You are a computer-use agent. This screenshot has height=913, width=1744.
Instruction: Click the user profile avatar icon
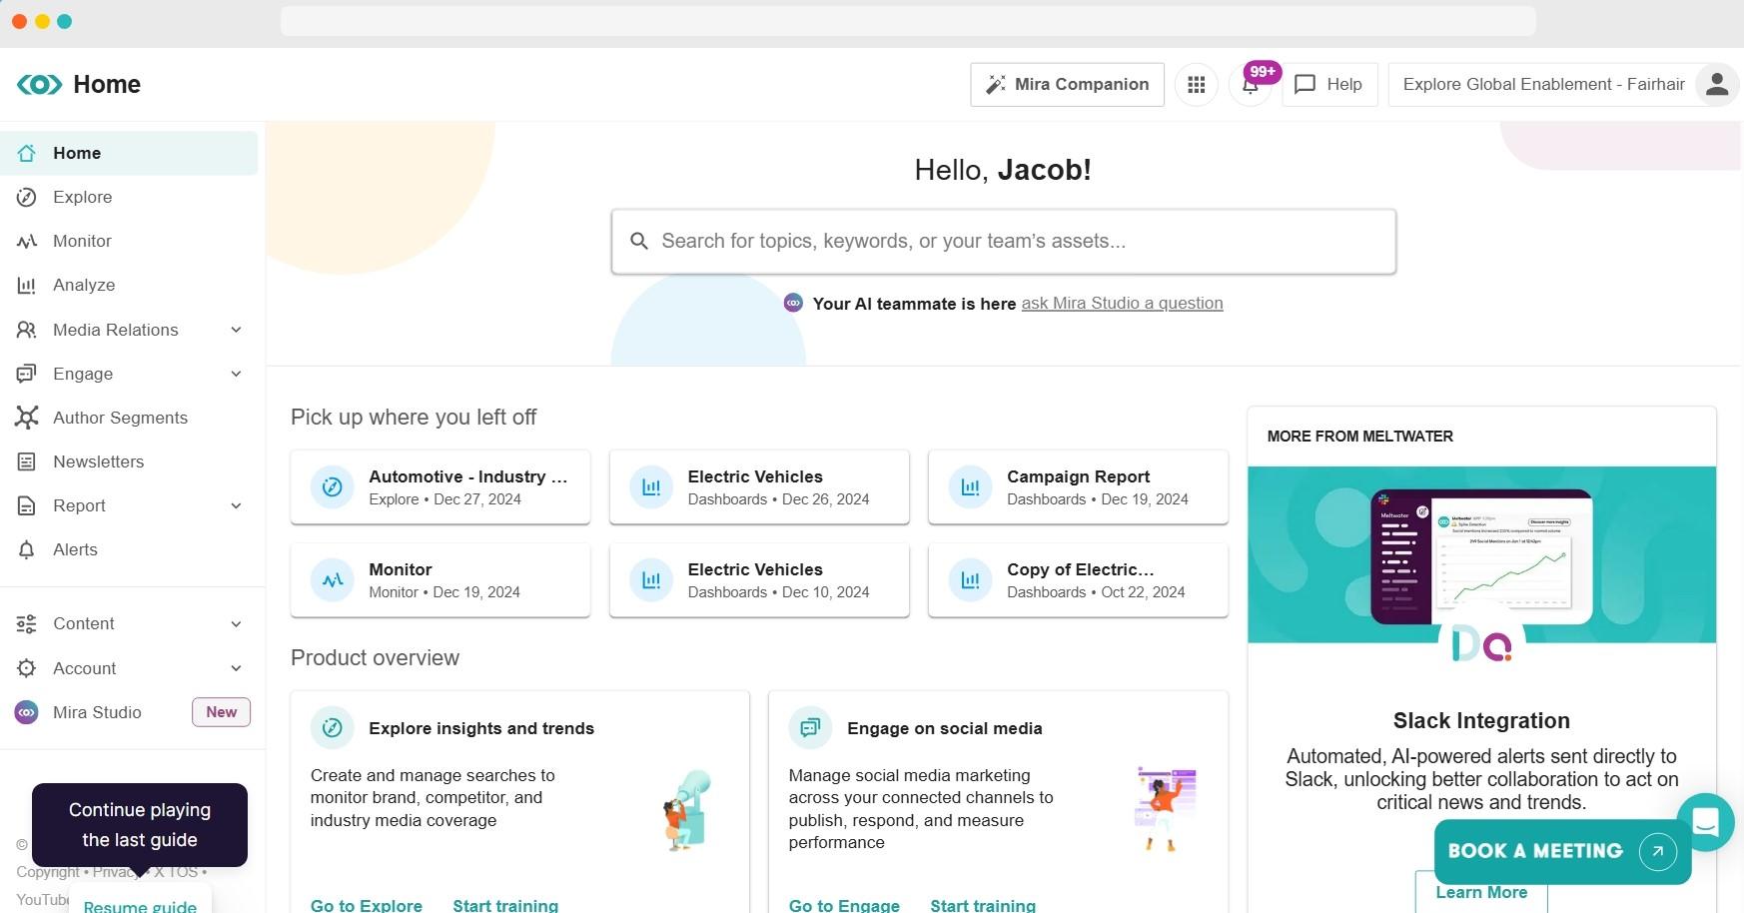[1717, 85]
